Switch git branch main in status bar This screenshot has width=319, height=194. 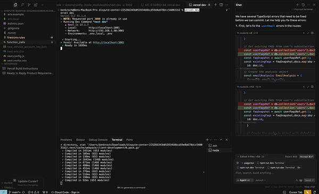pos(14,192)
